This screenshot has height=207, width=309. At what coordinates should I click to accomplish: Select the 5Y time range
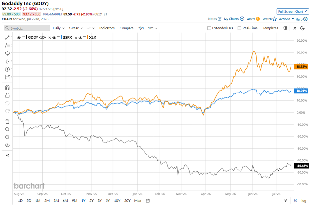(x=108, y=201)
